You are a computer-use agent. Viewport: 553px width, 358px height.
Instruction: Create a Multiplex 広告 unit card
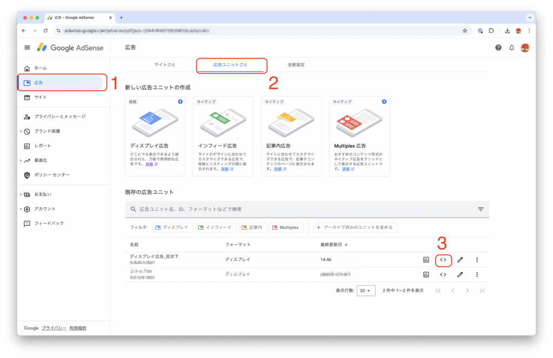point(359,137)
